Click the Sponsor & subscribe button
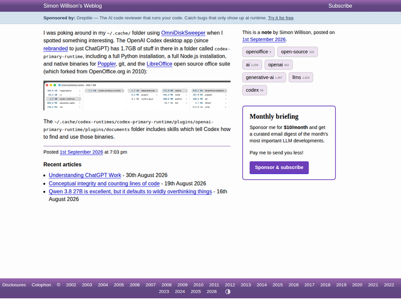The image size is (401, 300). pyautogui.click(x=279, y=167)
